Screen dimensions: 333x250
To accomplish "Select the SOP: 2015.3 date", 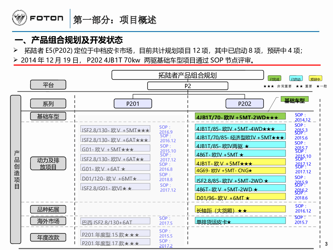I will [x=301, y=127].
